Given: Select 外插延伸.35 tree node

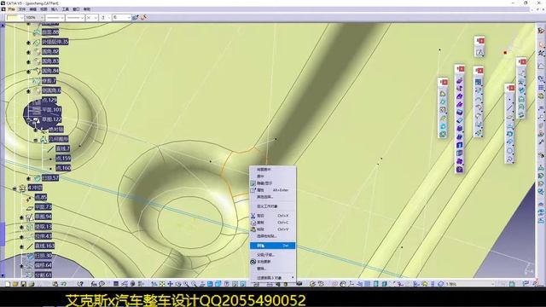Looking at the screenshot, I should (55, 42).
